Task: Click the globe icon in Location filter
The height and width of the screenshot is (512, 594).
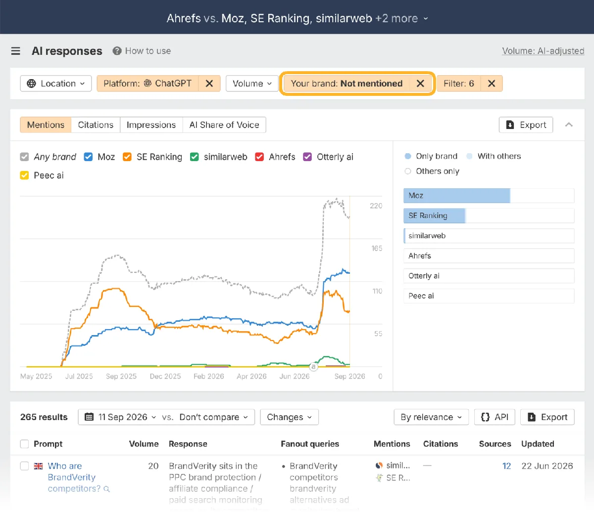Action: click(x=31, y=84)
